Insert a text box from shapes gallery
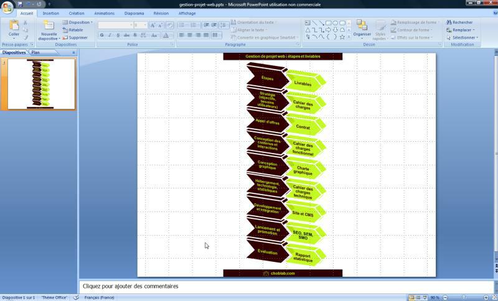Image resolution: width=498 pixels, height=301 pixels. (308, 23)
